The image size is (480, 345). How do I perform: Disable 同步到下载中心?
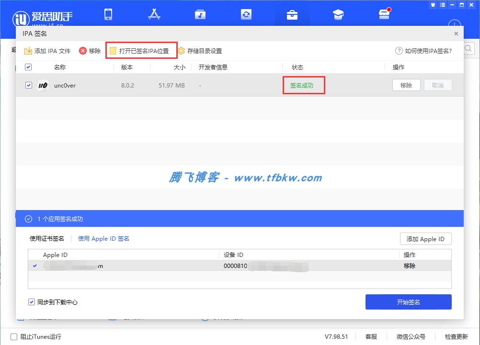click(x=32, y=302)
